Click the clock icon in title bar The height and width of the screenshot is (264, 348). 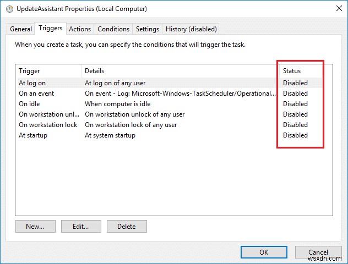9,9
